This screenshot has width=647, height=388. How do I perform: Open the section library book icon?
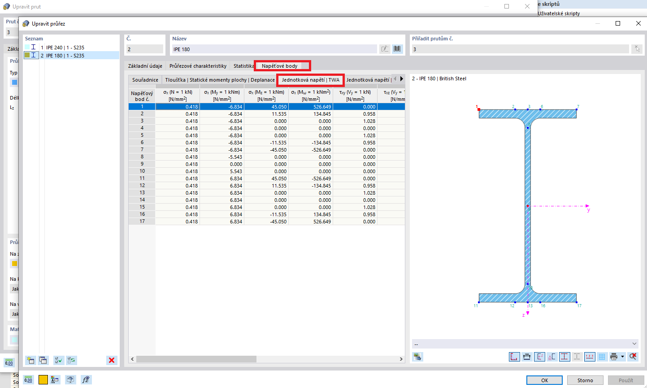(397, 49)
